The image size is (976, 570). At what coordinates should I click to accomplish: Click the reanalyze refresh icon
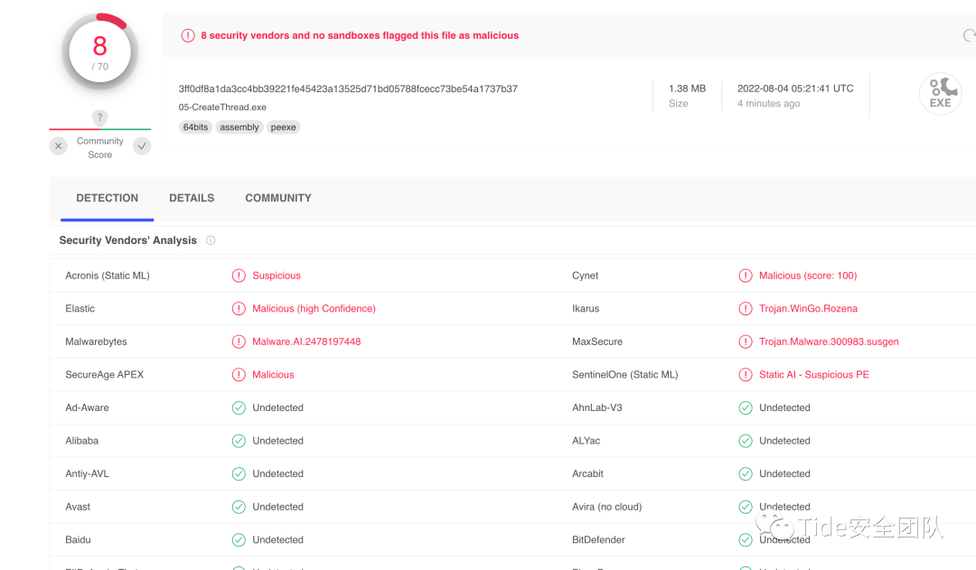pos(969,36)
